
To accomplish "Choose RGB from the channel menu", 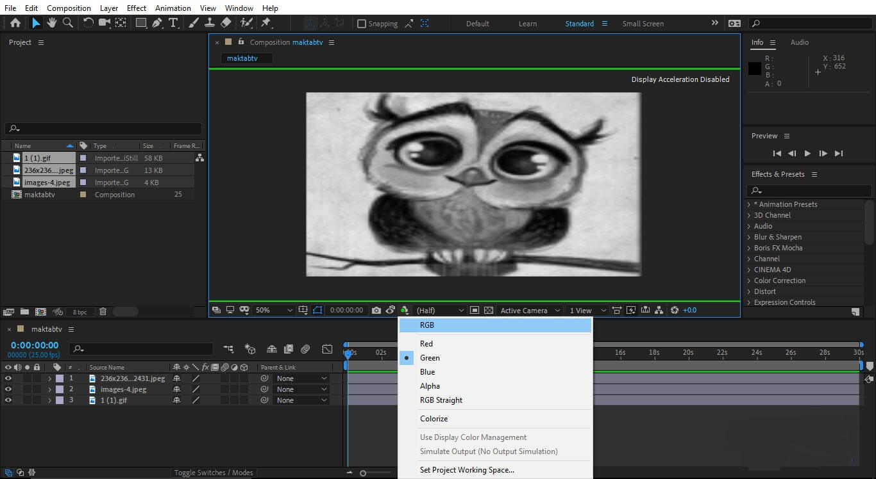I will tap(427, 325).
